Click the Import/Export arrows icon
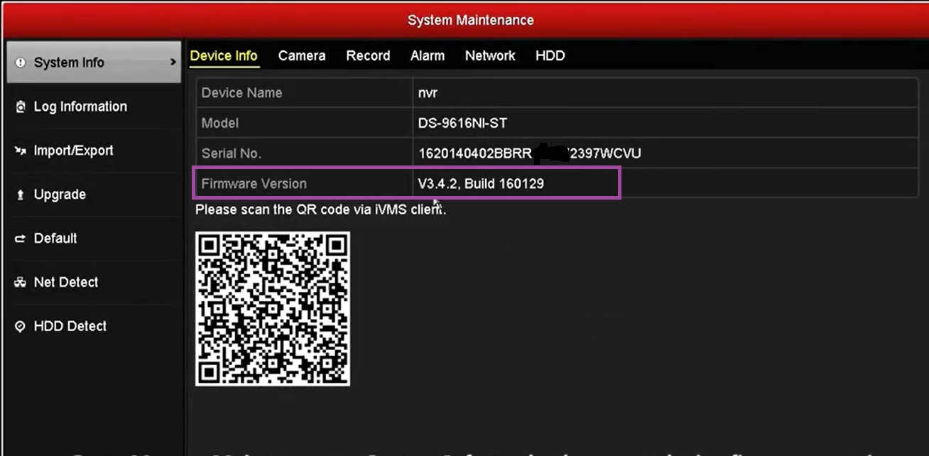The image size is (929, 456). (21, 150)
